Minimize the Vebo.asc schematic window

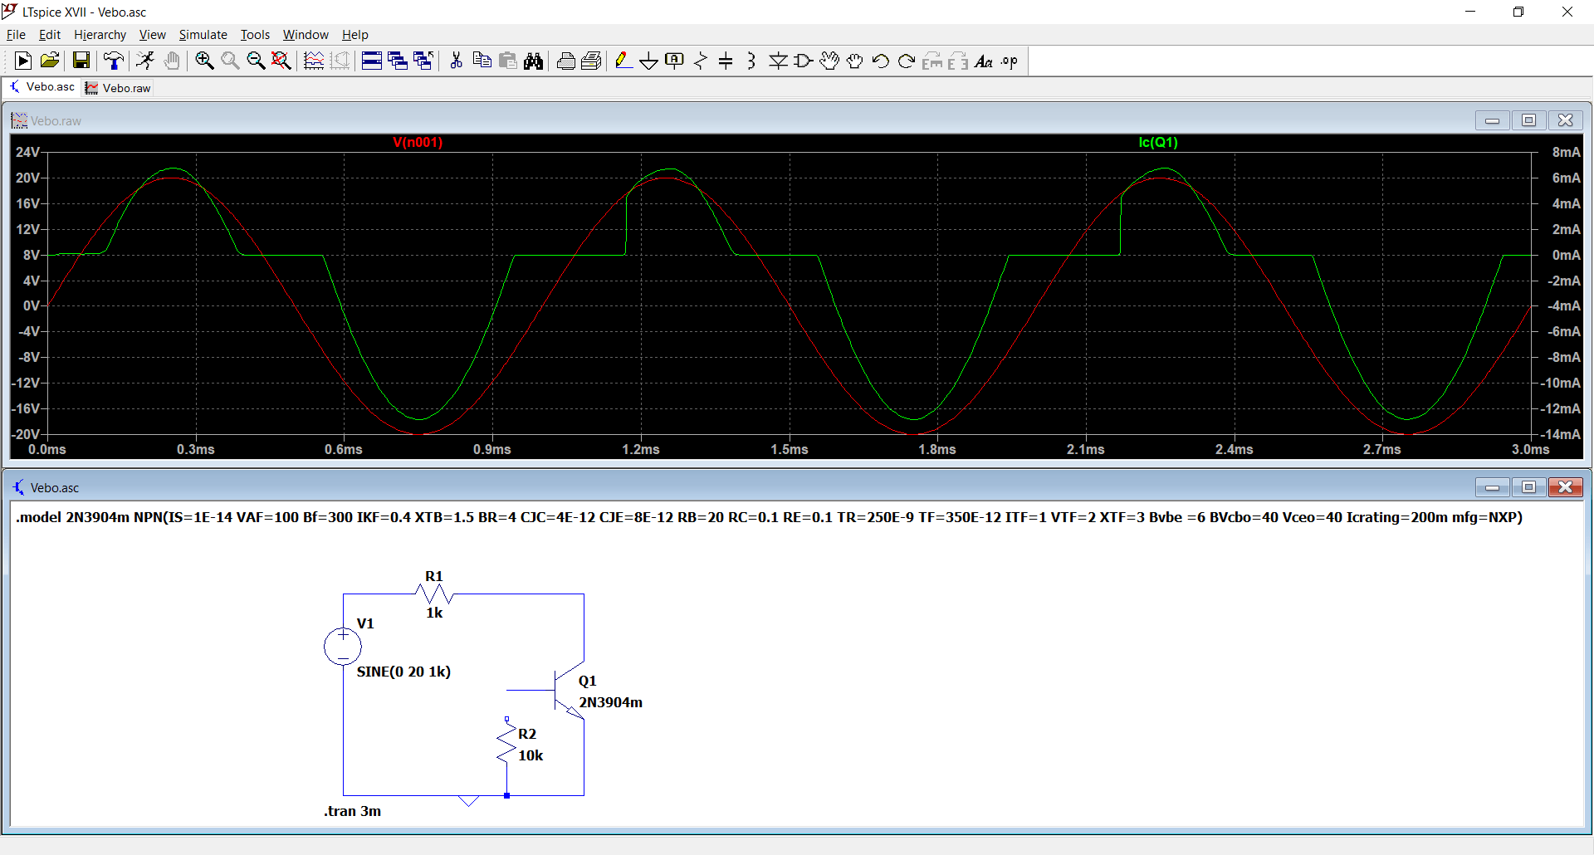click(x=1492, y=487)
